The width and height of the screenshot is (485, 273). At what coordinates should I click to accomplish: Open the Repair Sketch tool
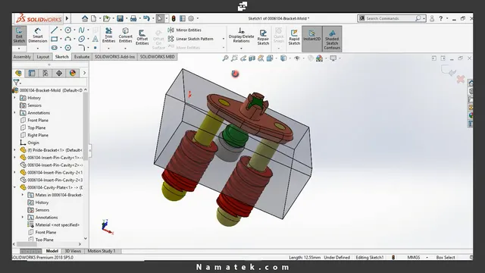pos(263,37)
